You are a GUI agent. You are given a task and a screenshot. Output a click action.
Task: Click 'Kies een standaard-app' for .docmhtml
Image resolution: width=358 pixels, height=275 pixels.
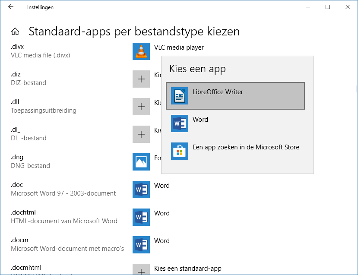(188, 269)
